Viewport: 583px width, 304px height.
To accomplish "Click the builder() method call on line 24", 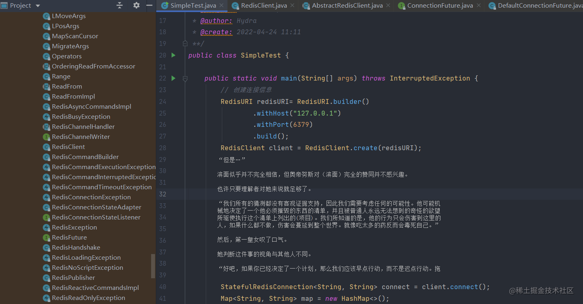I will point(351,101).
